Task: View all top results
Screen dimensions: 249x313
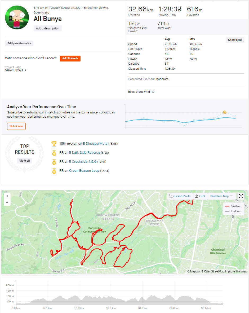Action: click(x=25, y=161)
